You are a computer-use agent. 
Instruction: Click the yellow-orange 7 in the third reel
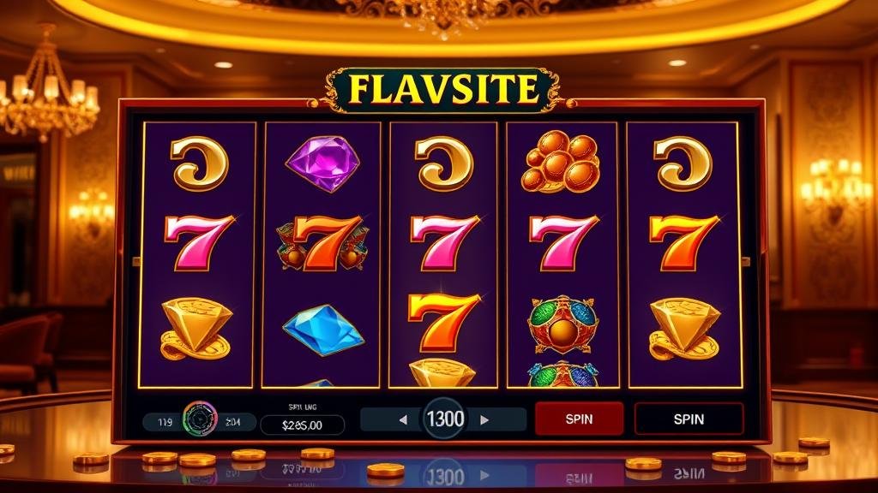(x=443, y=323)
